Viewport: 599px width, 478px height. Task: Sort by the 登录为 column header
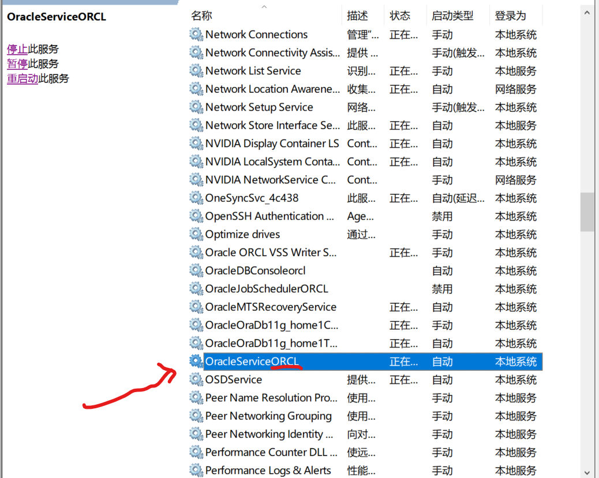click(510, 16)
